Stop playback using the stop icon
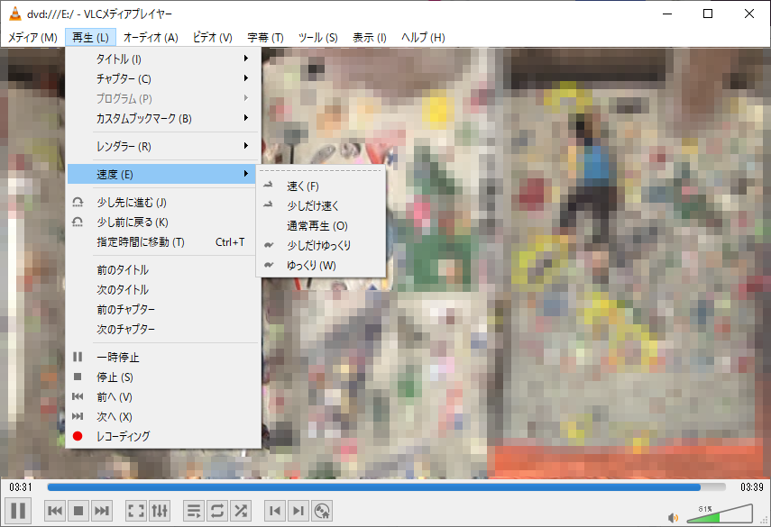This screenshot has width=771, height=527. (x=78, y=510)
